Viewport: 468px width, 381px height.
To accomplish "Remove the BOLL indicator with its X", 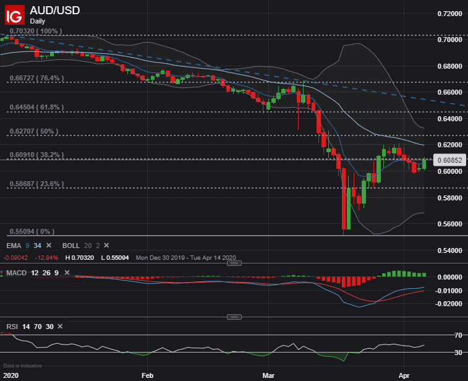I will point(106,246).
